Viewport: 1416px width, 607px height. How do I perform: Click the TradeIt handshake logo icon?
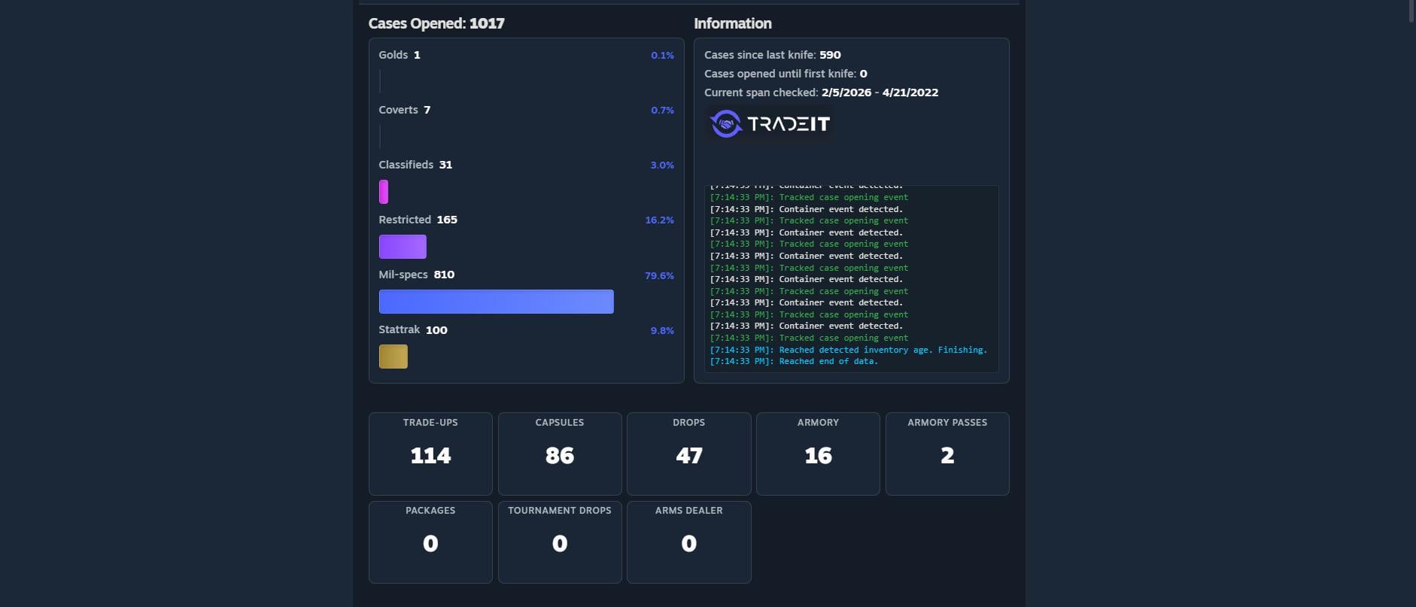[x=726, y=124]
